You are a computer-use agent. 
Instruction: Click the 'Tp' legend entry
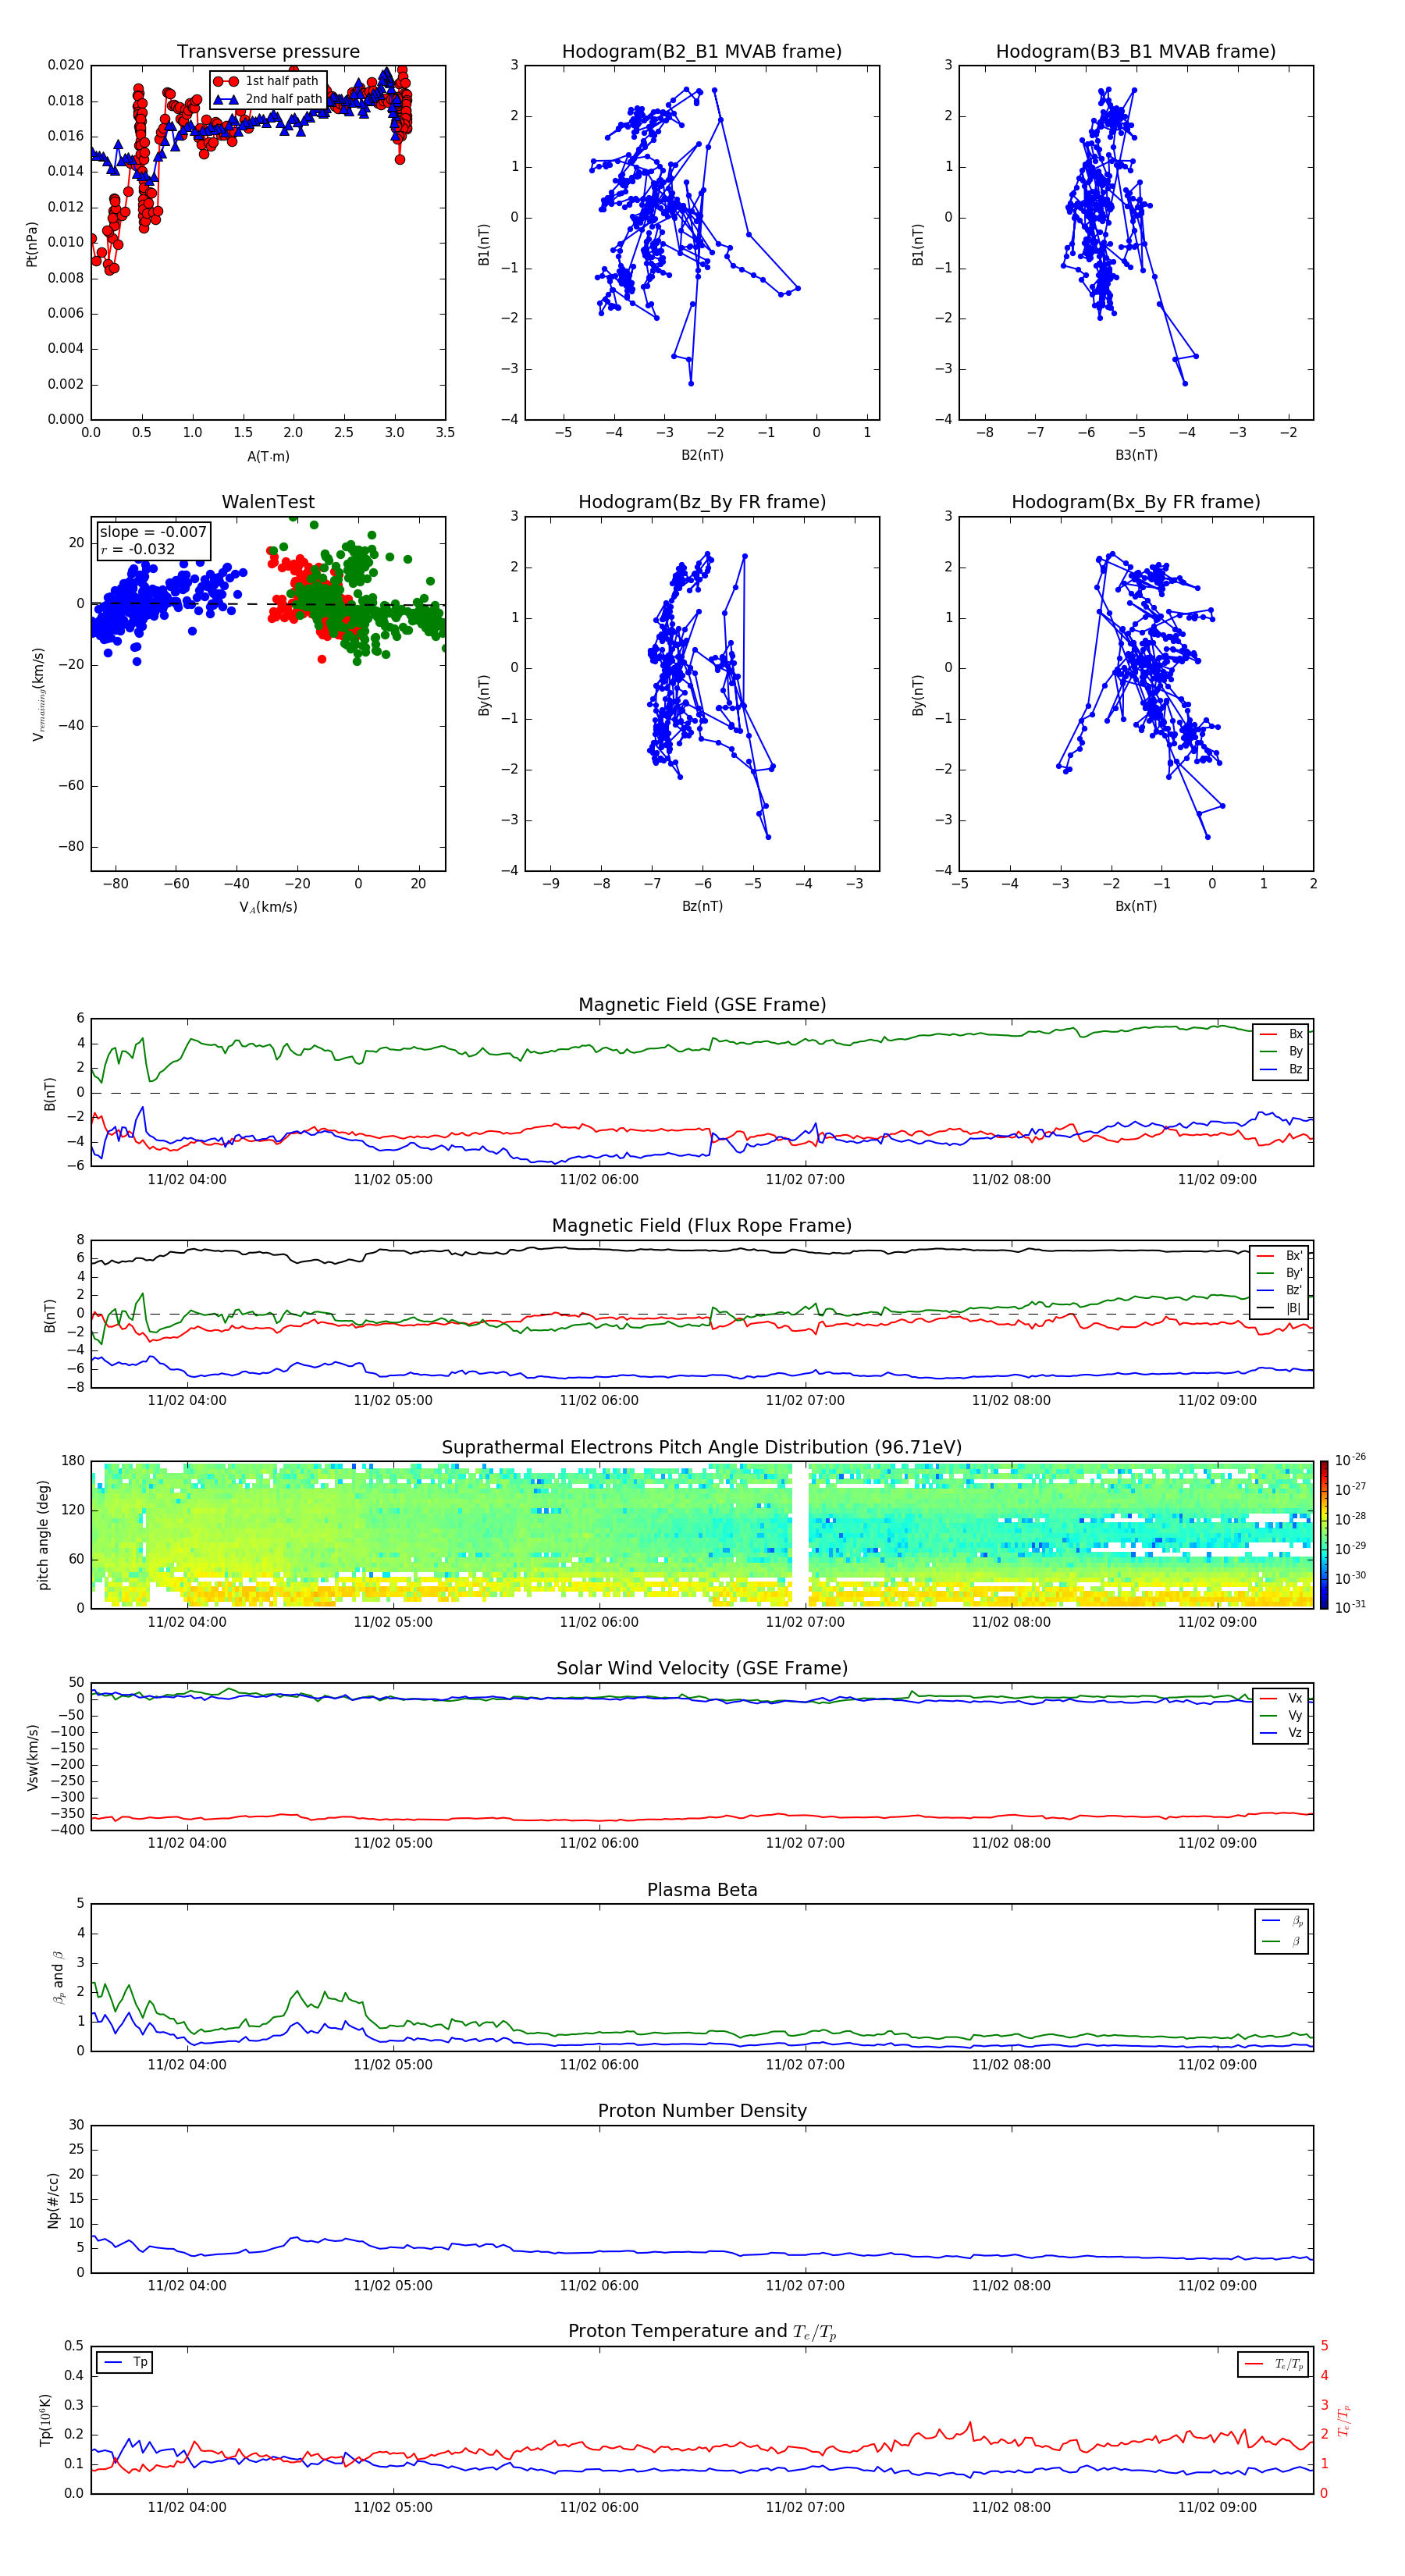[x=125, y=2362]
